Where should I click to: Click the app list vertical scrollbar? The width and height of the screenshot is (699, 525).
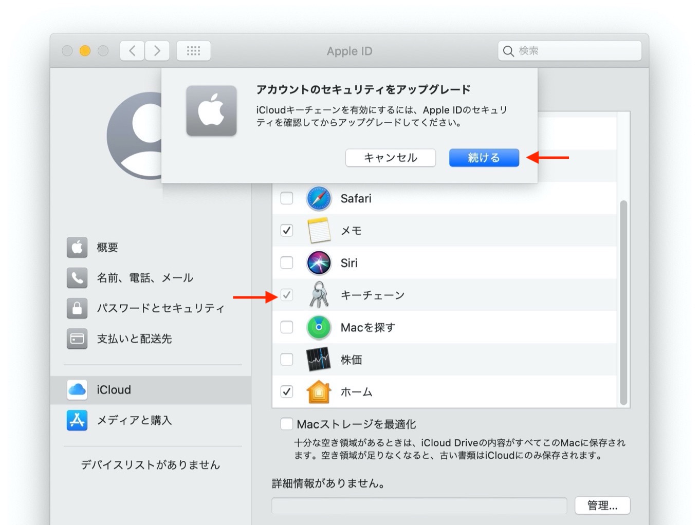(623, 303)
